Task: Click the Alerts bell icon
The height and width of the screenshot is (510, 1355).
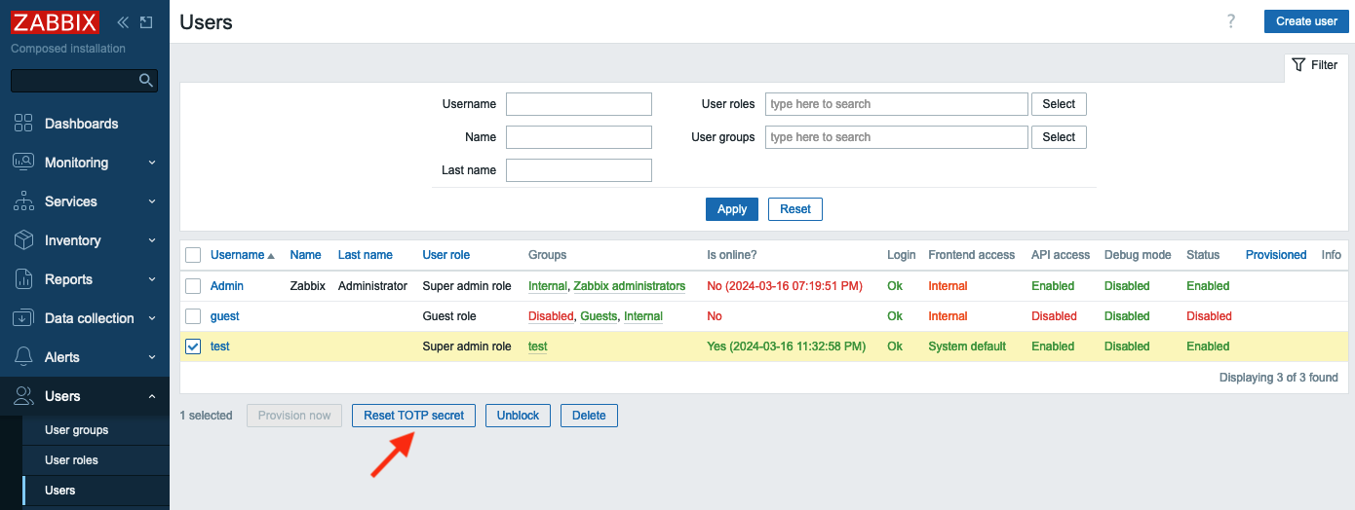Action: [x=23, y=357]
